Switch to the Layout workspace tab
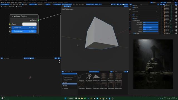Screen dimensions: 178x100 point(20,2)
